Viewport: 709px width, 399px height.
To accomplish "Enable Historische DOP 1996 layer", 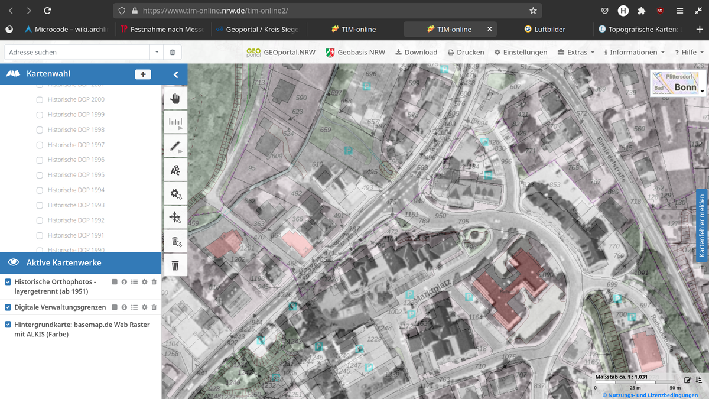I will point(40,160).
